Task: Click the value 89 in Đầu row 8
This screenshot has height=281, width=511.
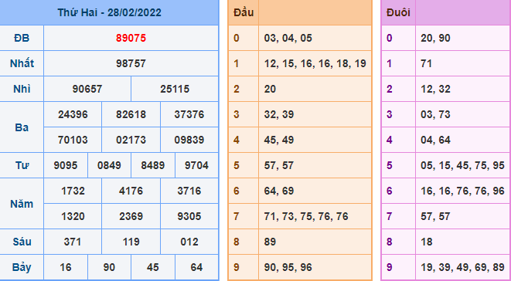Action: [270, 242]
